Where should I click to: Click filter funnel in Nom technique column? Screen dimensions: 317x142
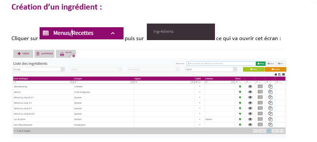click(15, 82)
